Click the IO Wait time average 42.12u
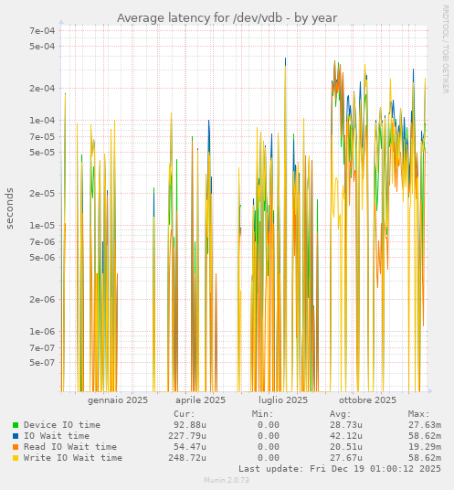 click(x=346, y=436)
